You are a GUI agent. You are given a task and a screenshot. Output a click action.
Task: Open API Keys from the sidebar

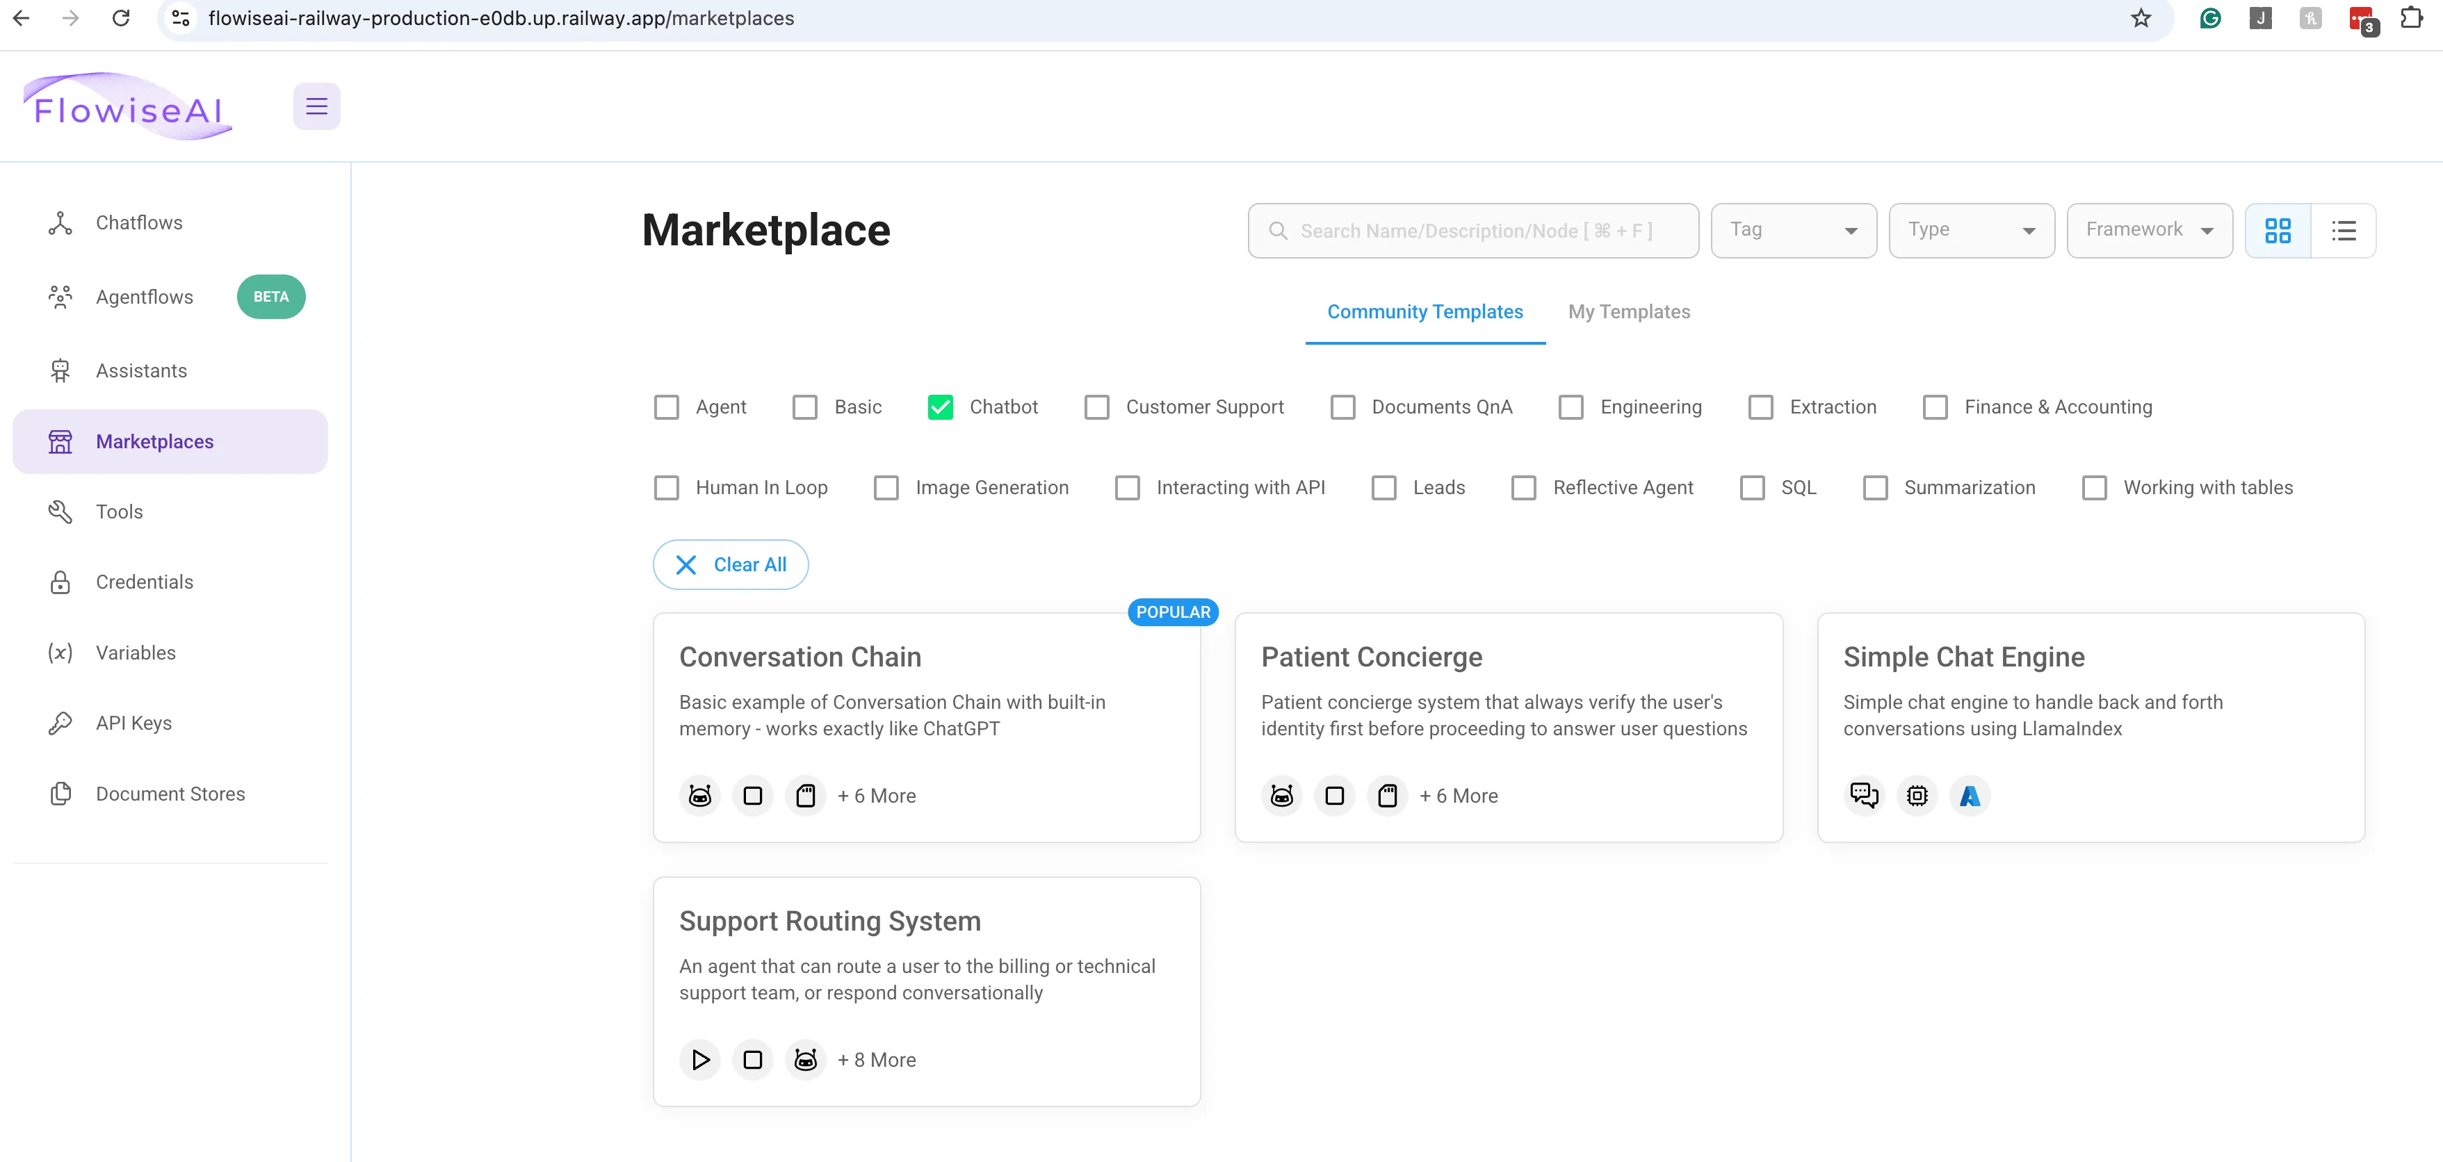(133, 722)
